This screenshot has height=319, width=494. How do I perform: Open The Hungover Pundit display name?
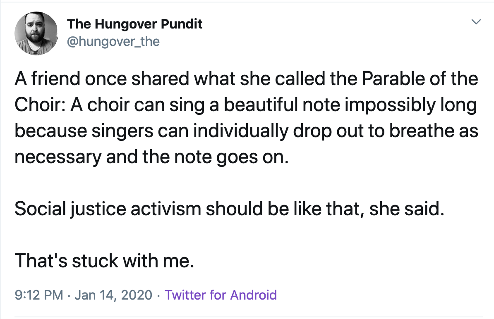click(x=134, y=24)
